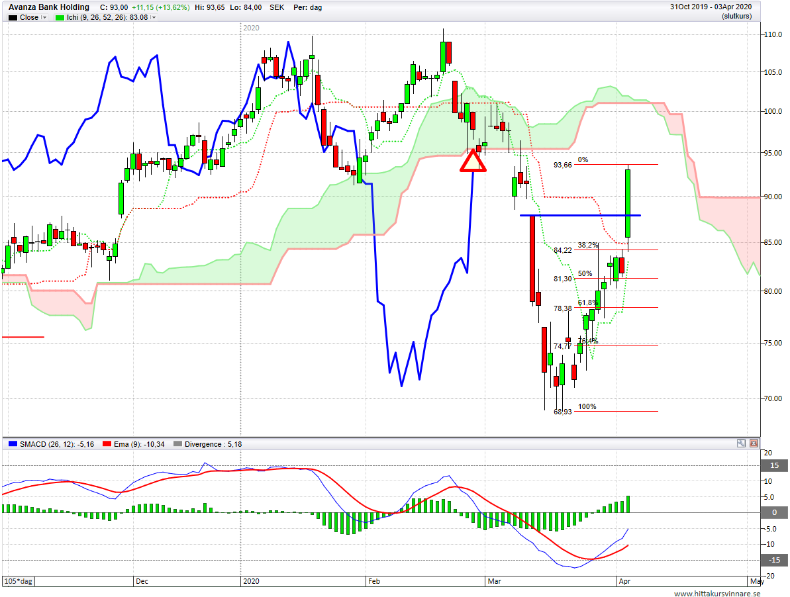Click the Divergence indicator label

[x=213, y=444]
